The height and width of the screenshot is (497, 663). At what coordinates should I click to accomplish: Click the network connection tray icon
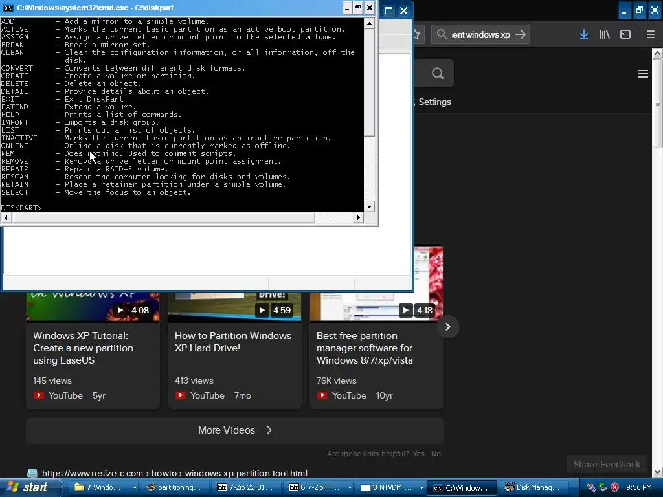click(603, 487)
